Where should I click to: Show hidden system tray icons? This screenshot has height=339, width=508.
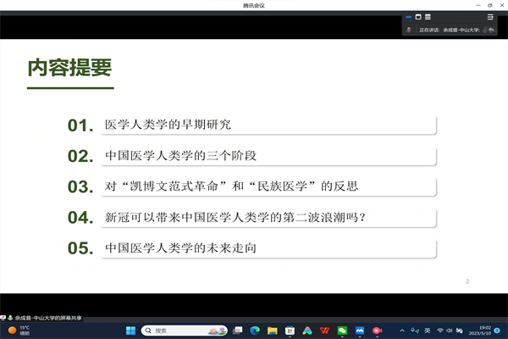pyautogui.click(x=402, y=331)
